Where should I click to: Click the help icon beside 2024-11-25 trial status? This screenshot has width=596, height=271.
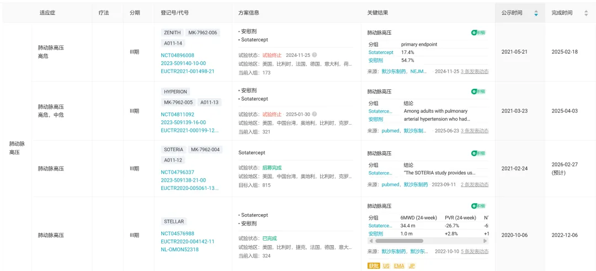tap(315, 55)
